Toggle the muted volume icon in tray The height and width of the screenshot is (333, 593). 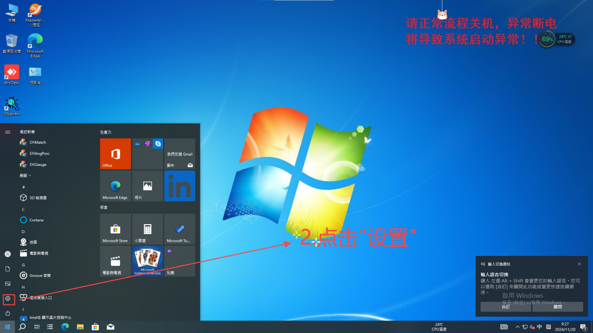(x=532, y=327)
